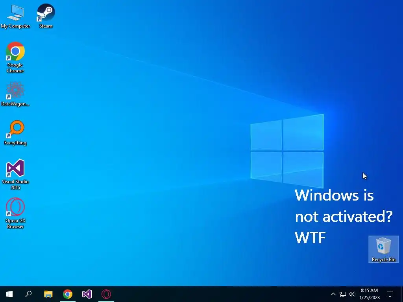
Task: Open the volume speaker tray icon
Action: click(x=352, y=294)
